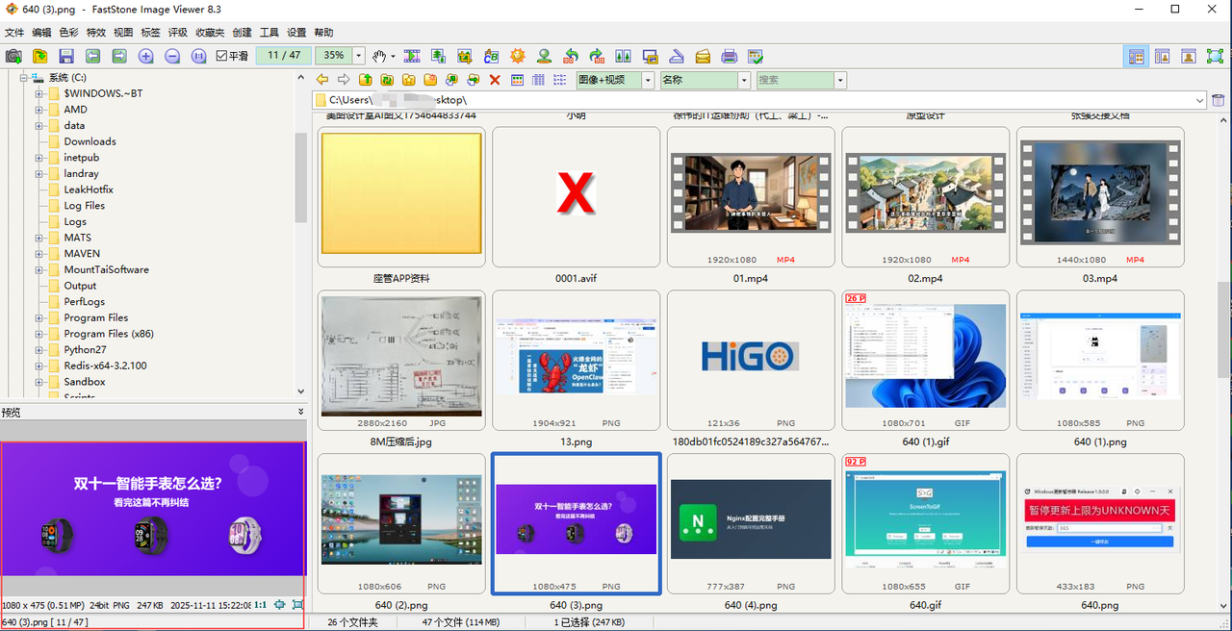Screen dimensions: 1232x631
Task: Click the sun adjust-lighting icon
Action: click(518, 56)
